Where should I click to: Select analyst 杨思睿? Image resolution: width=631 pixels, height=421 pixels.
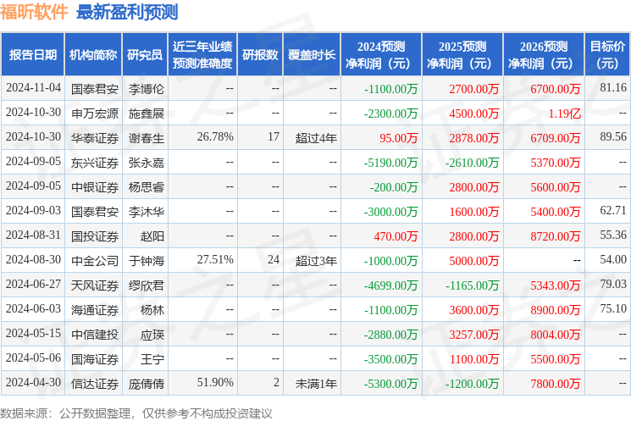[x=146, y=187]
